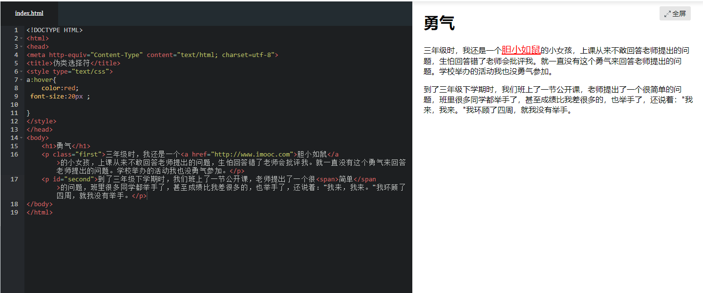Click the 全屏 fullscreen button
This screenshot has height=293, width=703.
tap(676, 13)
